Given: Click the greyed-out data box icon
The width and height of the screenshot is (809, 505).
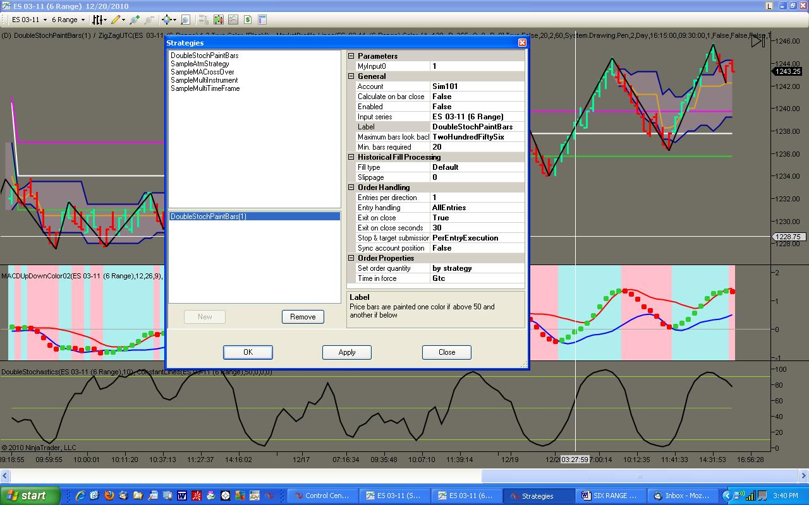Looking at the screenshot, I should 204,20.
